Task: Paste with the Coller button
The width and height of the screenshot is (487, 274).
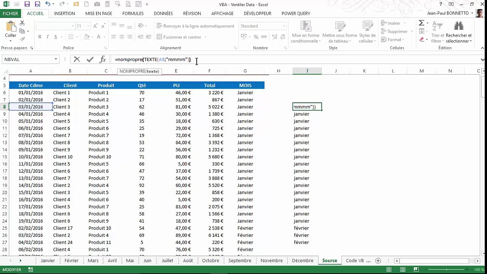Action: click(11, 30)
